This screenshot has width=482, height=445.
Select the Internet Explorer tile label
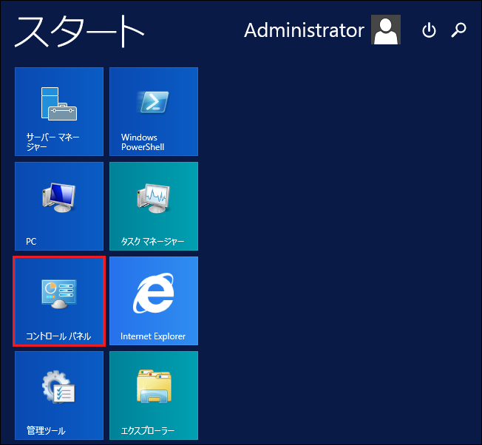153,336
